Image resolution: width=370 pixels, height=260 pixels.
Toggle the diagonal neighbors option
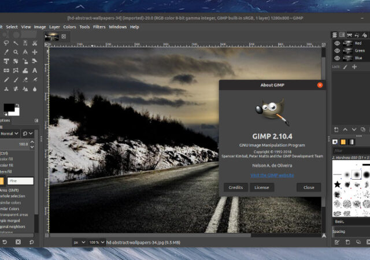(13, 226)
